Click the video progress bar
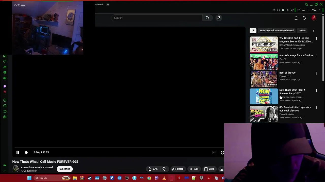Viewport: 325px width, 182px height. click(x=119, y=147)
